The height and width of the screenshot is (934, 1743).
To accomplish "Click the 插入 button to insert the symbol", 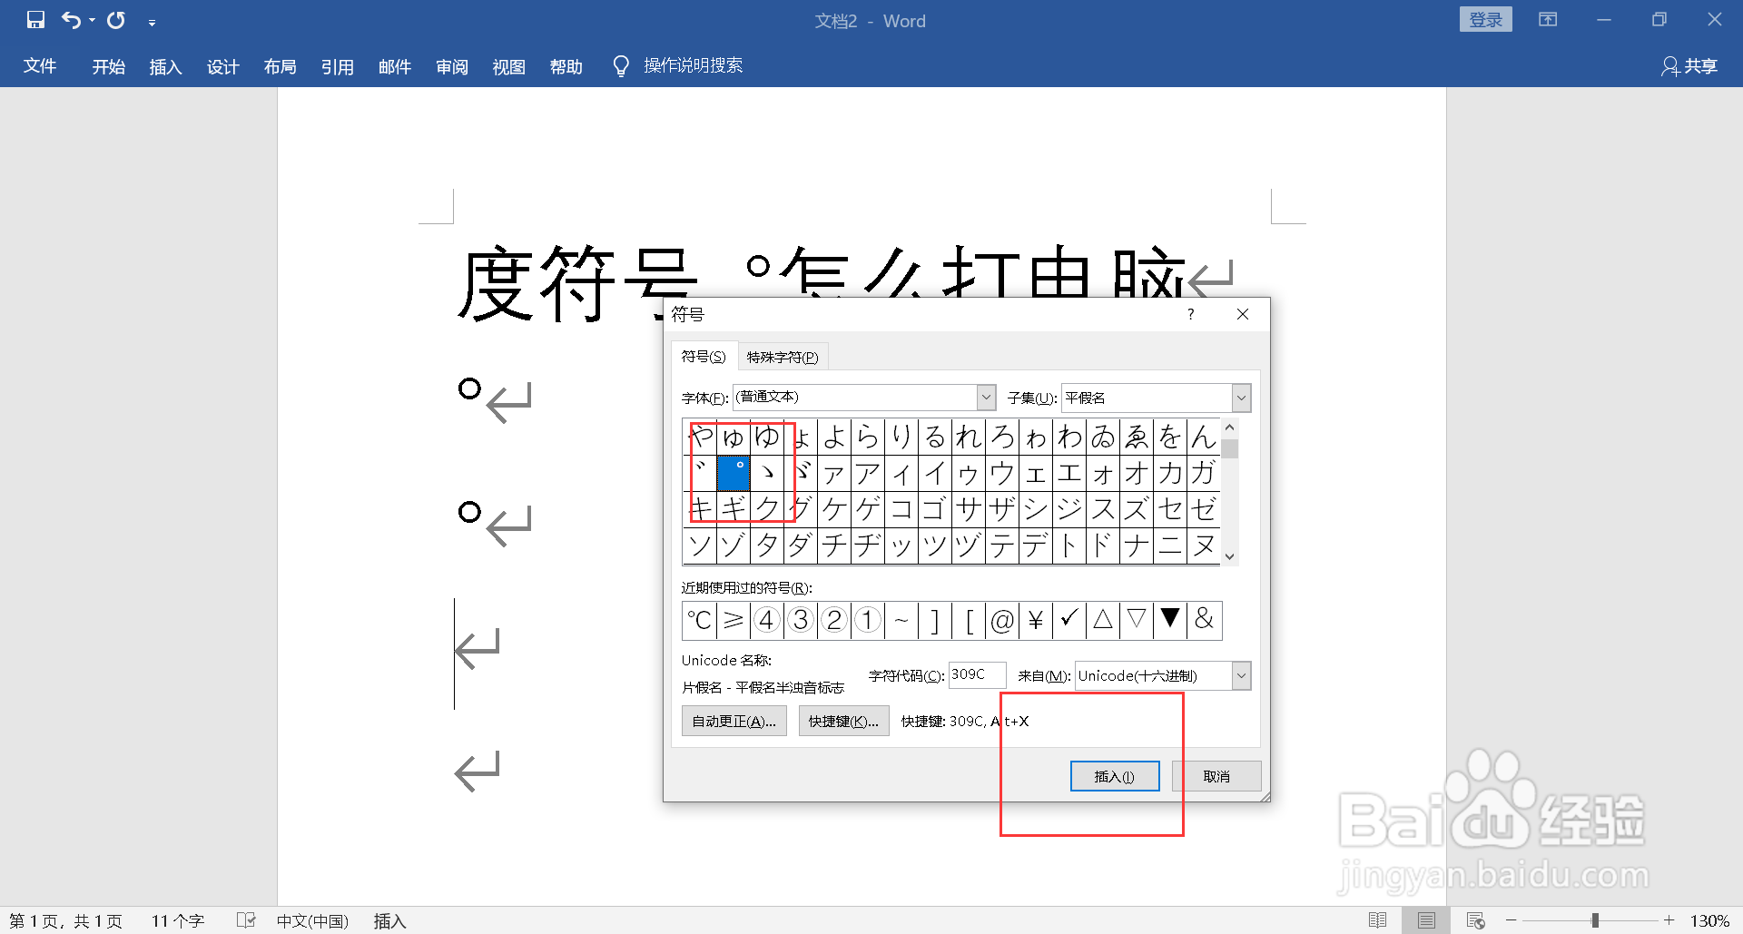I will [1114, 776].
